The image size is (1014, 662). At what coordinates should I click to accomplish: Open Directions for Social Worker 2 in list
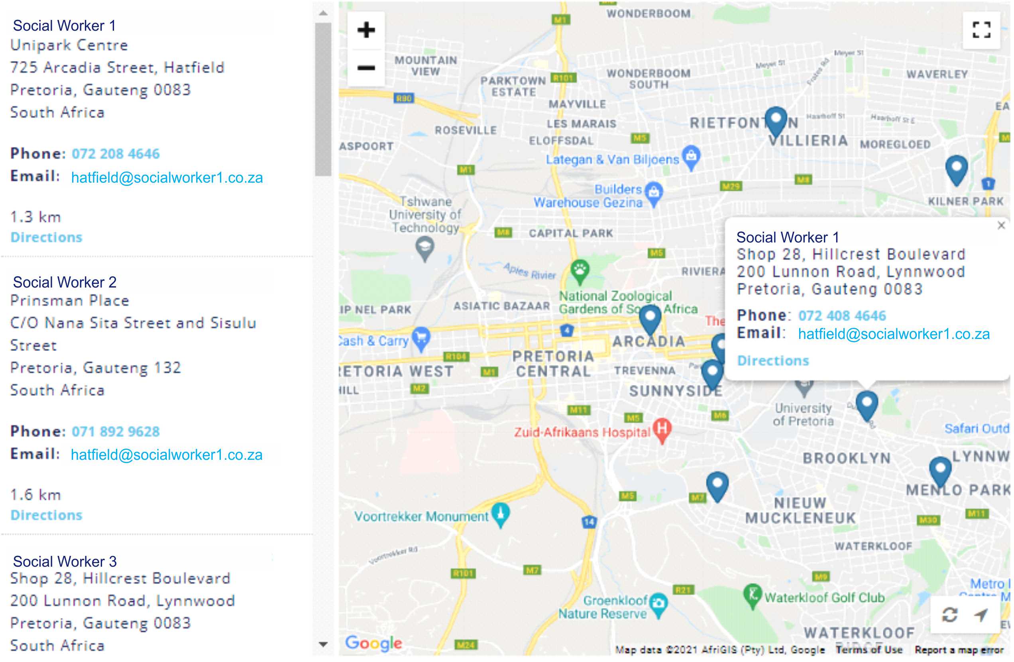47,515
